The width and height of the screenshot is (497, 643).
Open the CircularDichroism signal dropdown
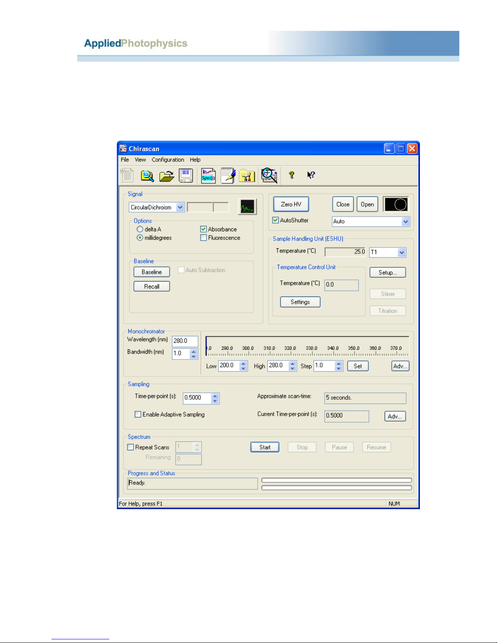click(180, 207)
